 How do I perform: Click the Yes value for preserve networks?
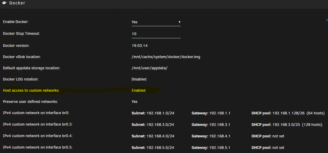134,102
